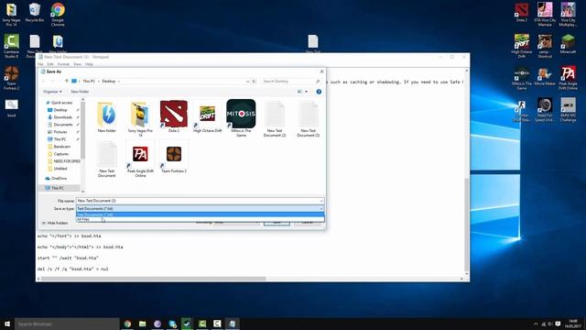586x330 pixels.
Task: Click BMW M3 Challenge desktop shortcut
Action: click(x=568, y=110)
